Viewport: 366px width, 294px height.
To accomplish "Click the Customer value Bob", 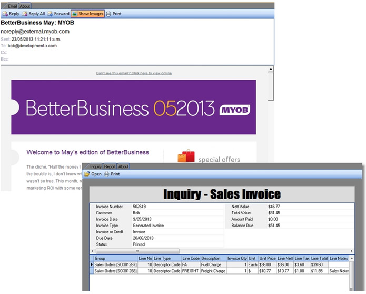I will coord(136,213).
